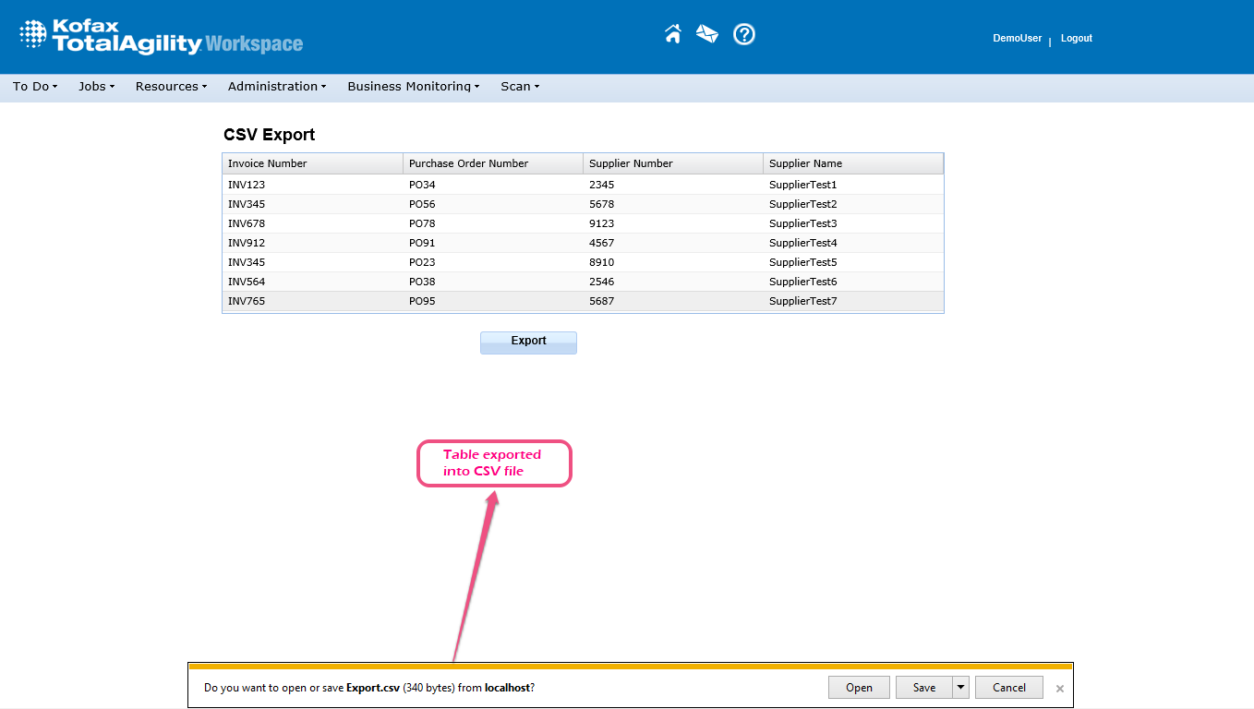
Task: Open the Business Monitoring menu
Action: [x=413, y=87]
